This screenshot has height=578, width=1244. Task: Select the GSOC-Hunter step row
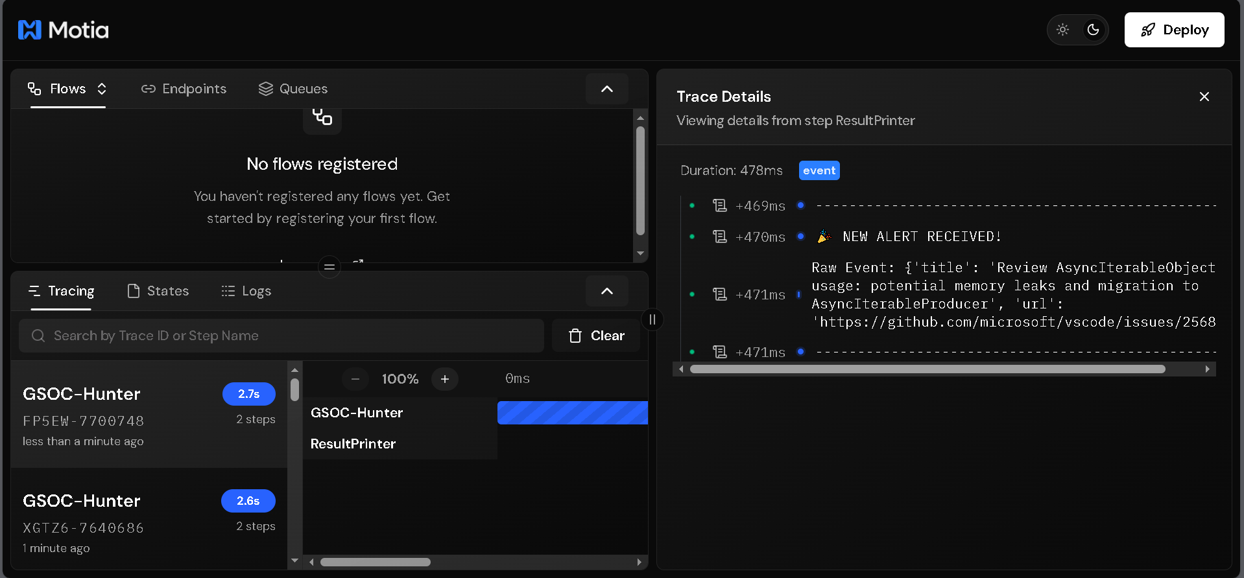[400, 413]
